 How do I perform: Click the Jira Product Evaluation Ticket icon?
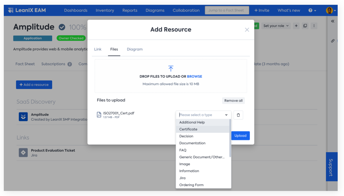(23, 153)
